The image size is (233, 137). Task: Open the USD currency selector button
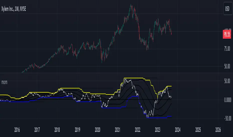point(228,9)
